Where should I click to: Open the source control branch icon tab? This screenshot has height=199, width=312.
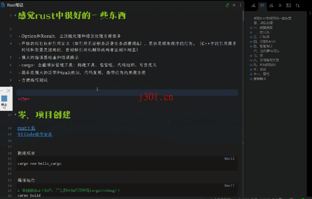click(298, 6)
